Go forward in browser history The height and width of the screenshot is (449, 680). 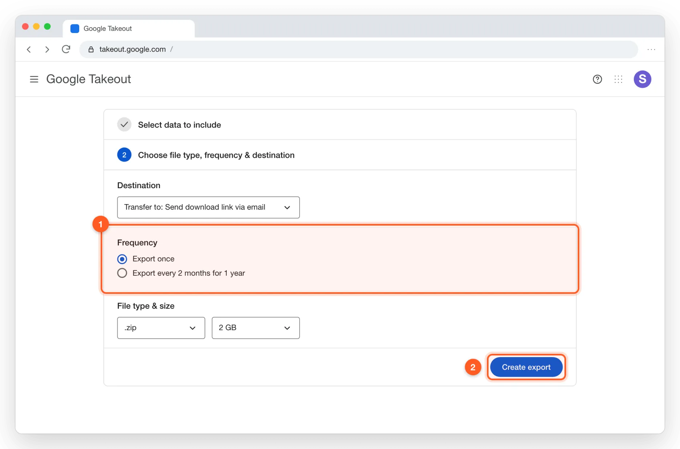[x=47, y=49]
